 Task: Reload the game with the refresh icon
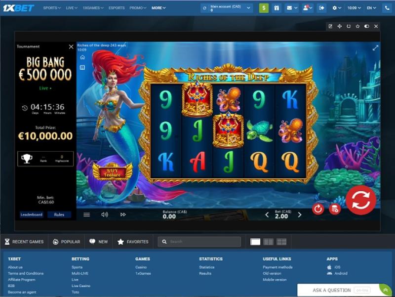tap(349, 26)
